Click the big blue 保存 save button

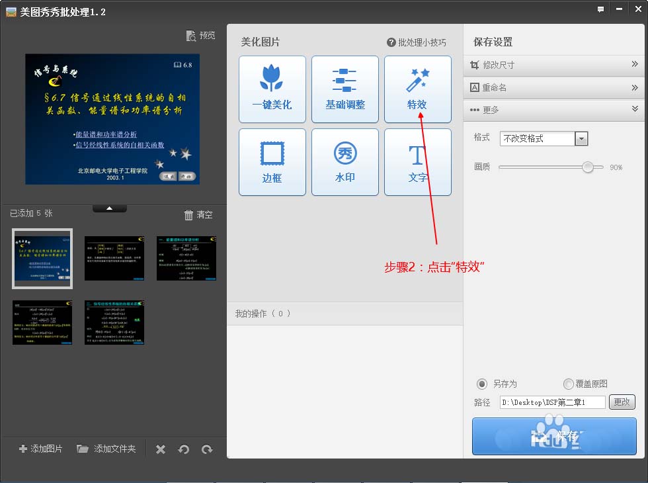[554, 436]
